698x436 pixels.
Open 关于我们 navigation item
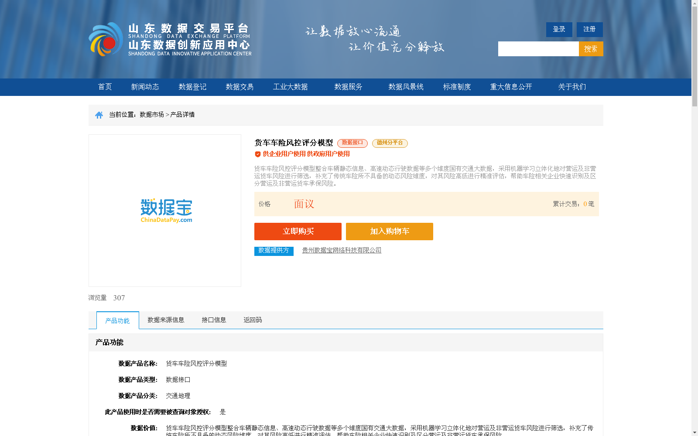click(x=572, y=87)
